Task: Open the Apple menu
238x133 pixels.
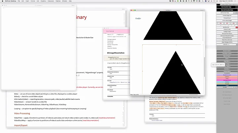Action: pyautogui.click(x=2, y=1)
